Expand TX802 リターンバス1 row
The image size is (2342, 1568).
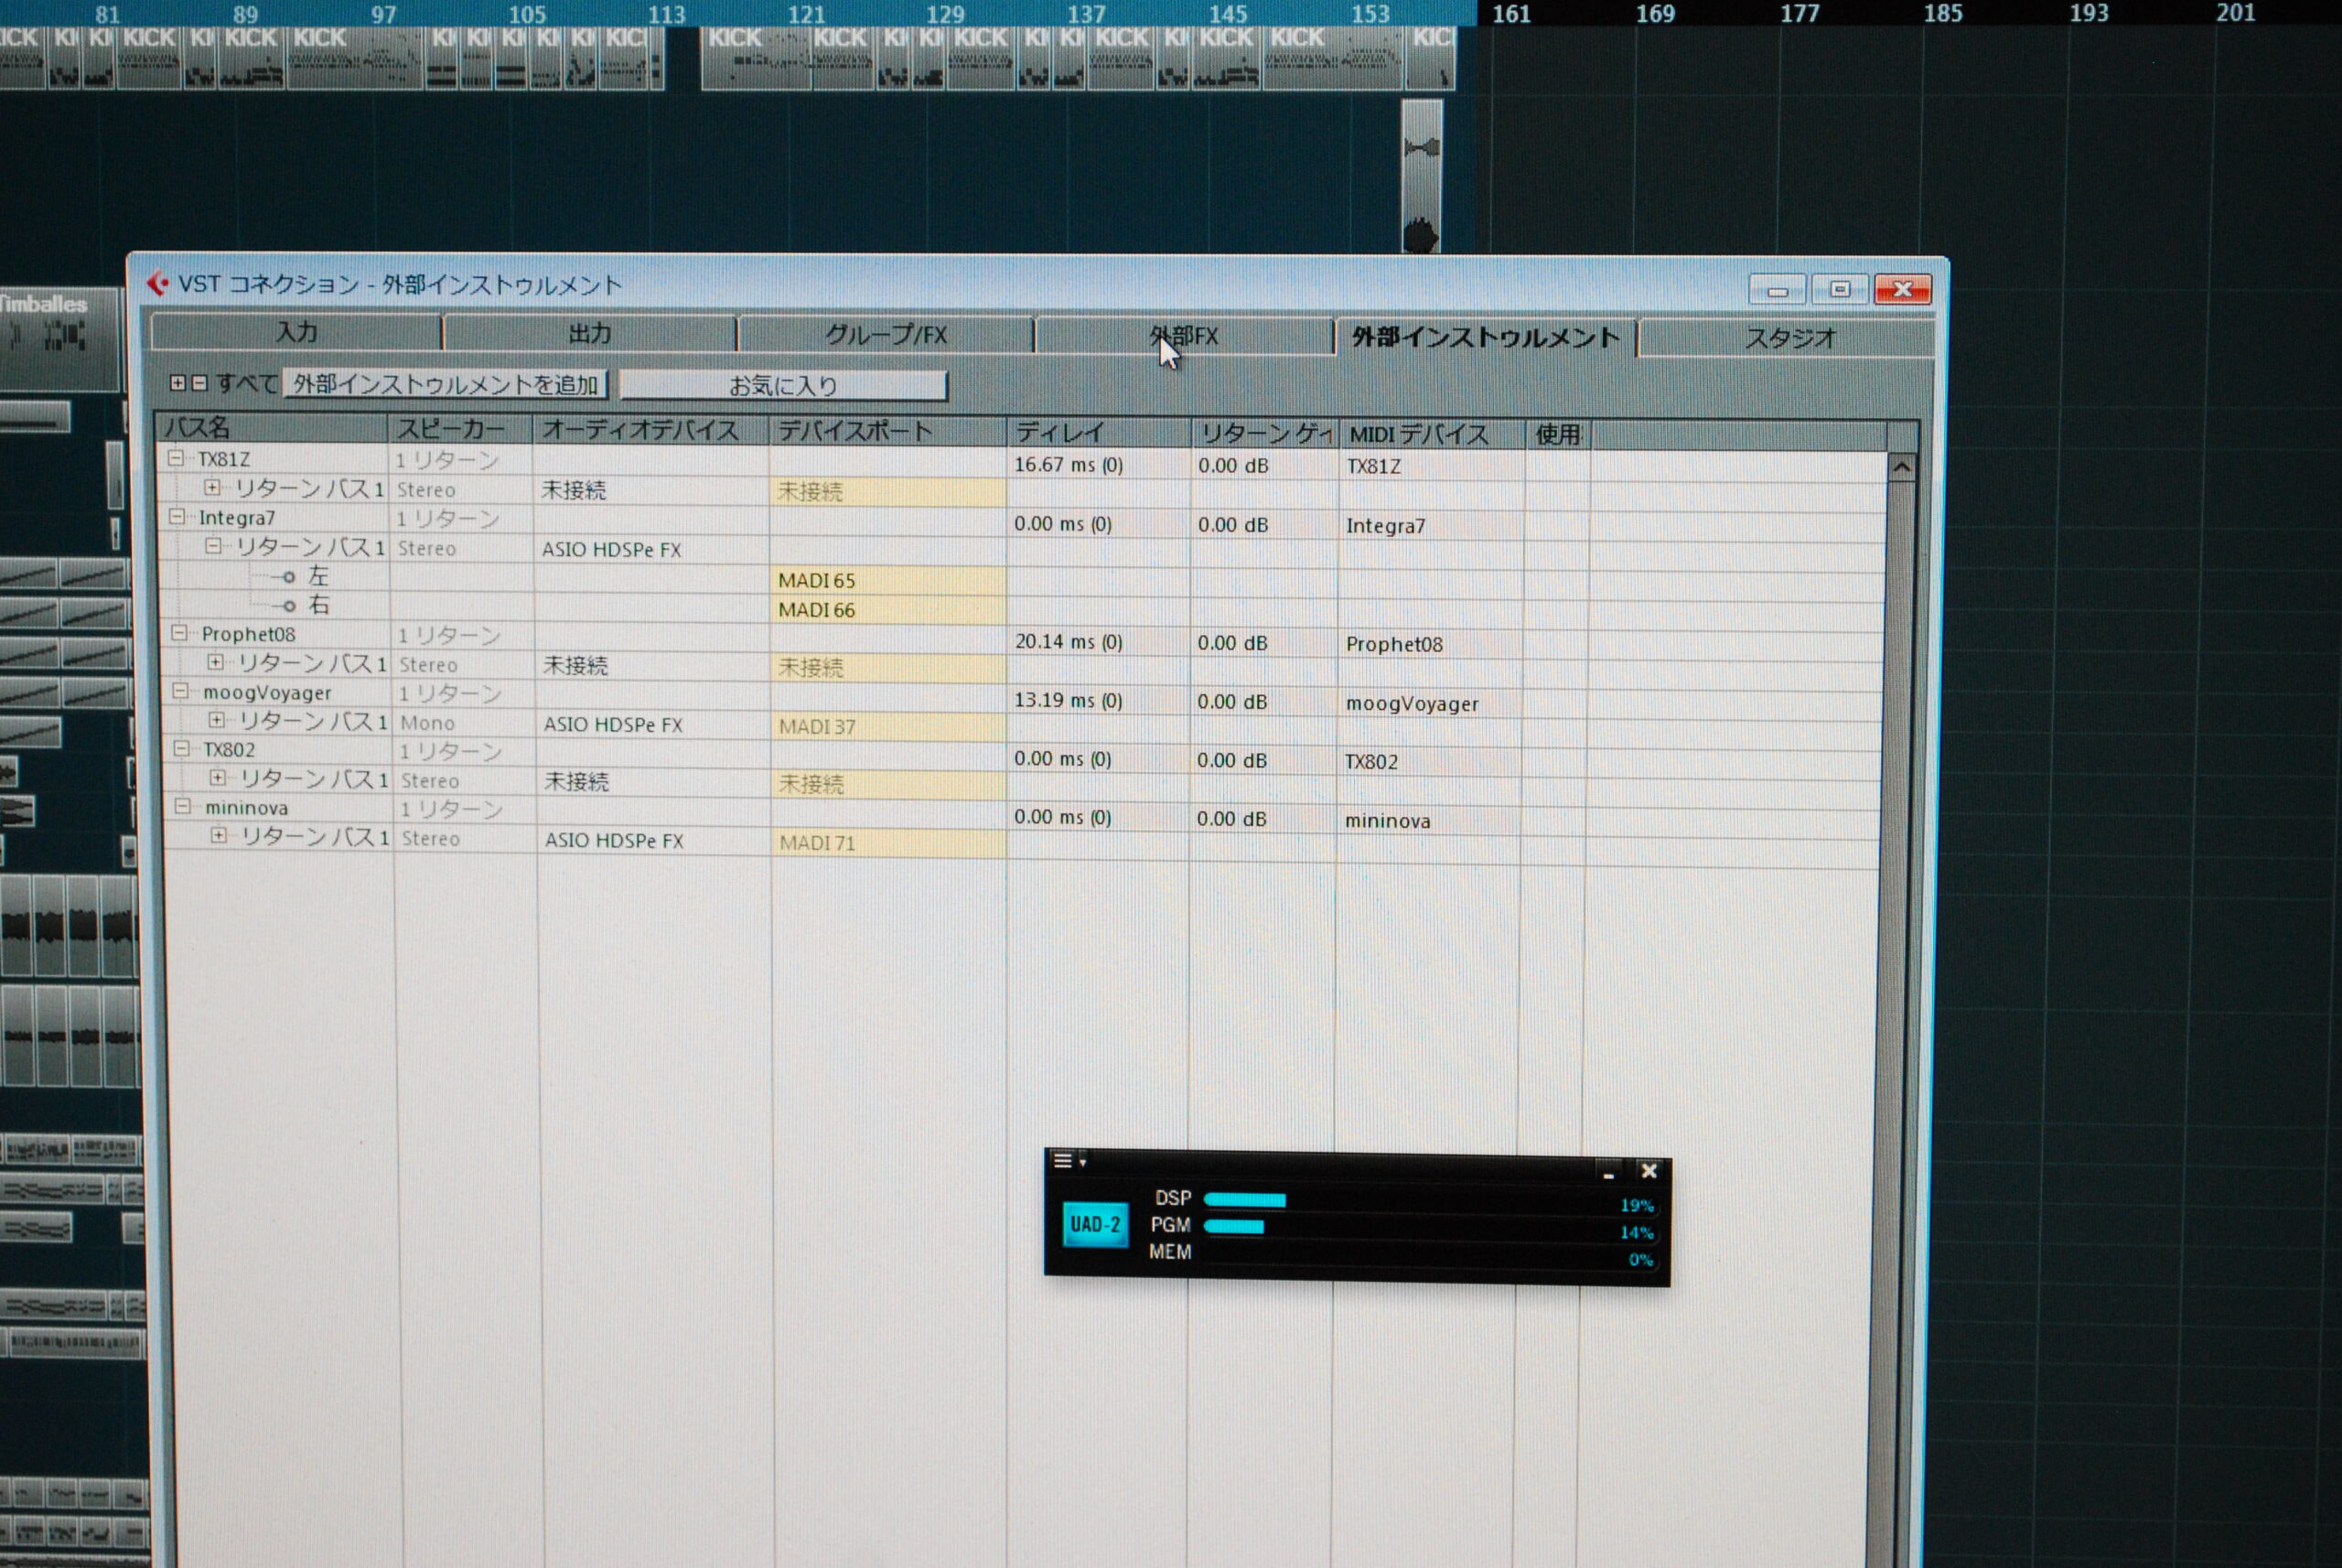click(x=217, y=777)
